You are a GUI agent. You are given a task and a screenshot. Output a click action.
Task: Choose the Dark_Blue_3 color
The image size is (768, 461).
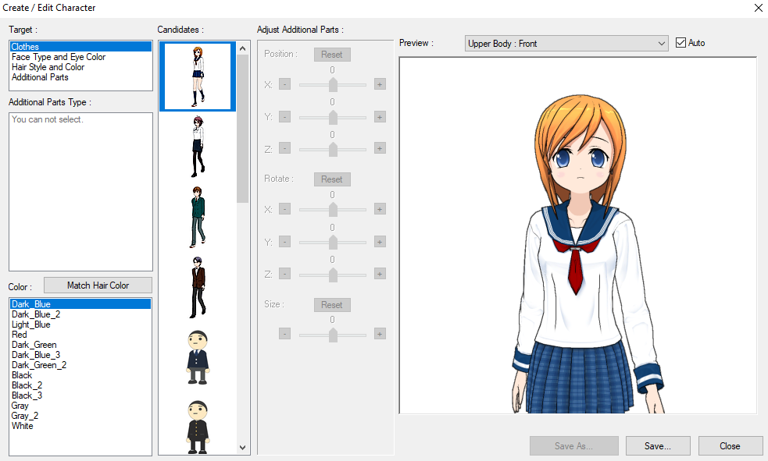click(80, 355)
